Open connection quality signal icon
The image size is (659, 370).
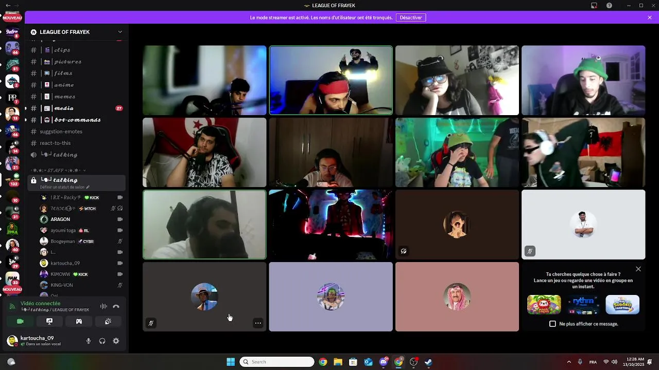coord(12,306)
